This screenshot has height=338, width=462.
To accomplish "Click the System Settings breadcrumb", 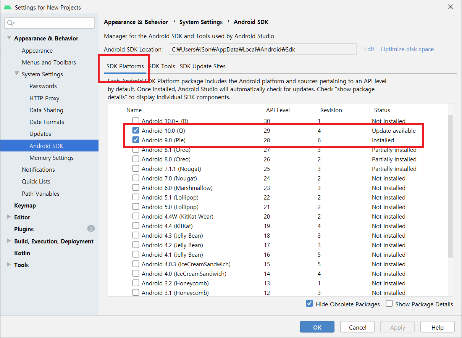I will tap(201, 22).
